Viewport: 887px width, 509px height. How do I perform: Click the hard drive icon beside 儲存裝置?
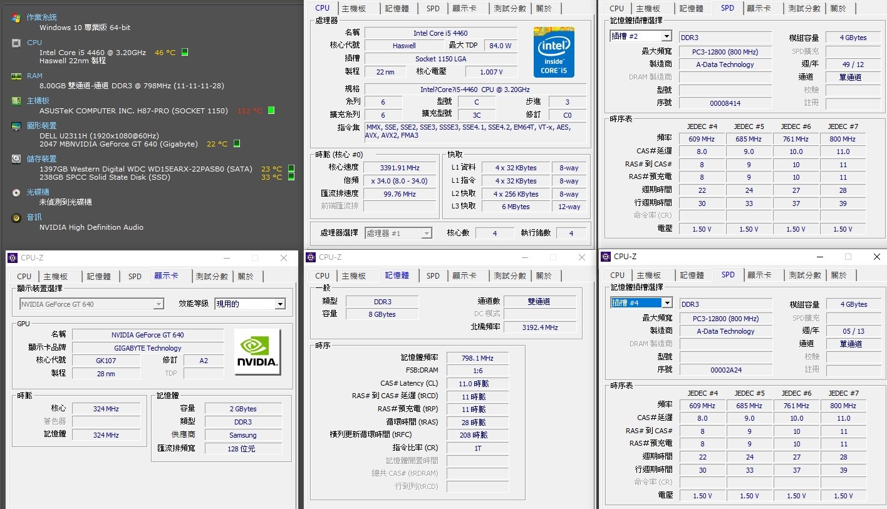[16, 159]
